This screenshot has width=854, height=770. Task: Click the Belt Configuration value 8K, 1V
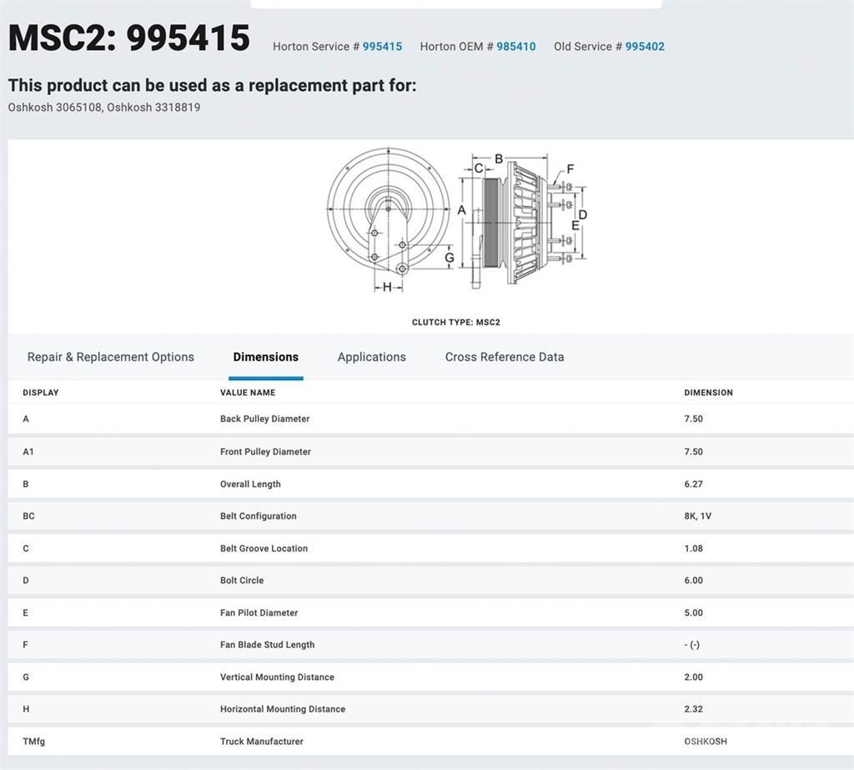[x=697, y=516]
